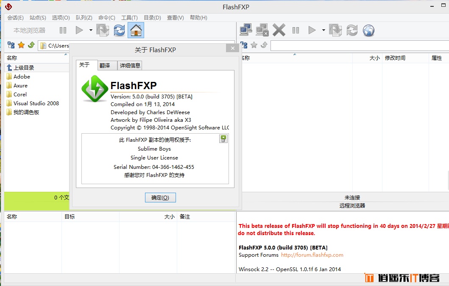Click the 本地浏览器 label in toolbar

[x=30, y=31]
